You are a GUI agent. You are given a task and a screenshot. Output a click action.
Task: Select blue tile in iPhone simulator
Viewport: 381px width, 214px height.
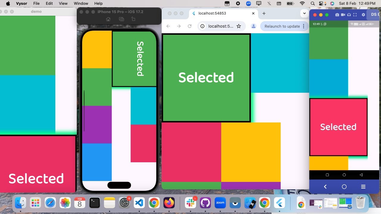[97, 162]
